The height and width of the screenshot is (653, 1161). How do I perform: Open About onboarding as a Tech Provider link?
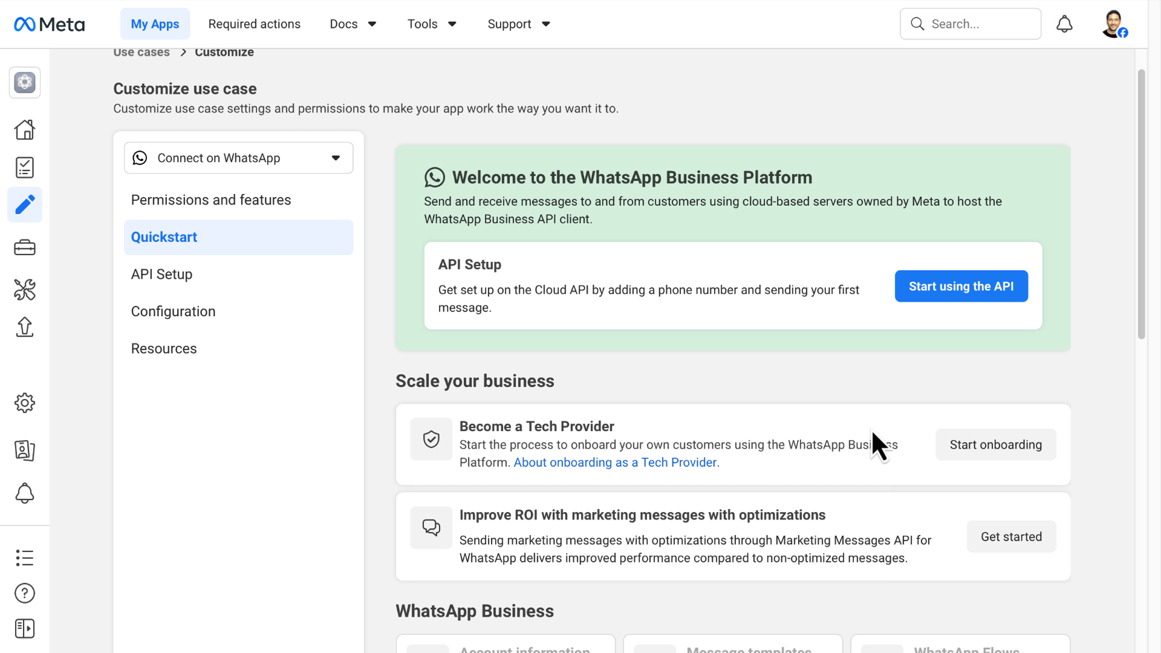click(x=615, y=463)
